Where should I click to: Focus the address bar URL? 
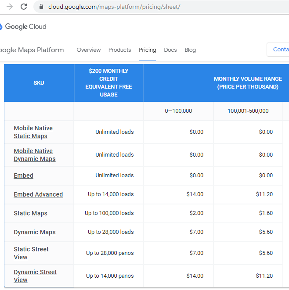pos(114,7)
